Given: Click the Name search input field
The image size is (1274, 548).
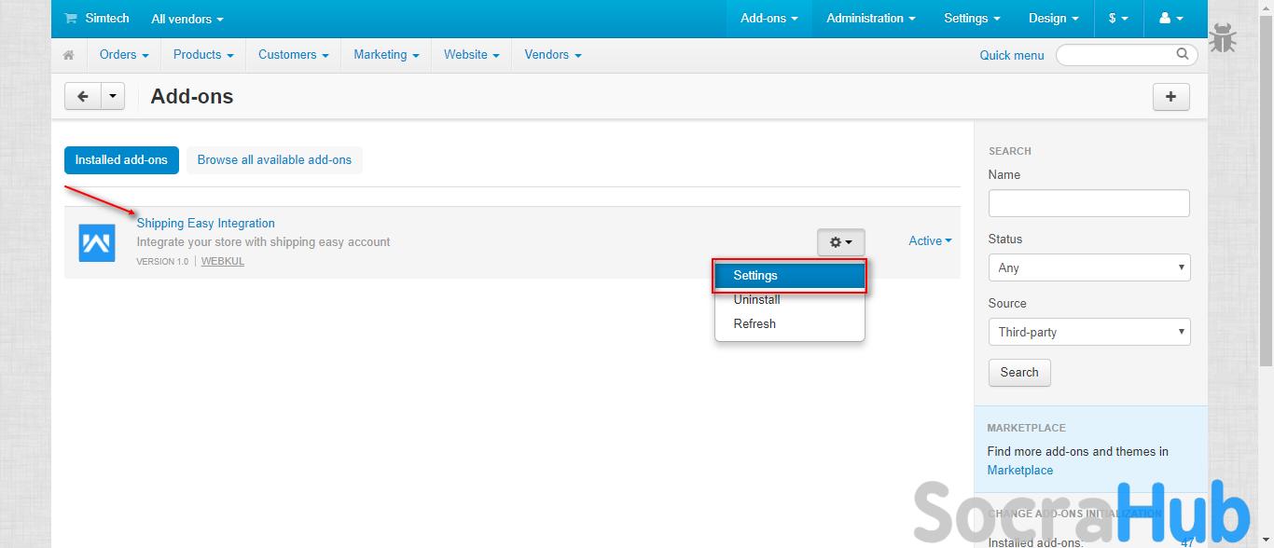Looking at the screenshot, I should pos(1088,203).
